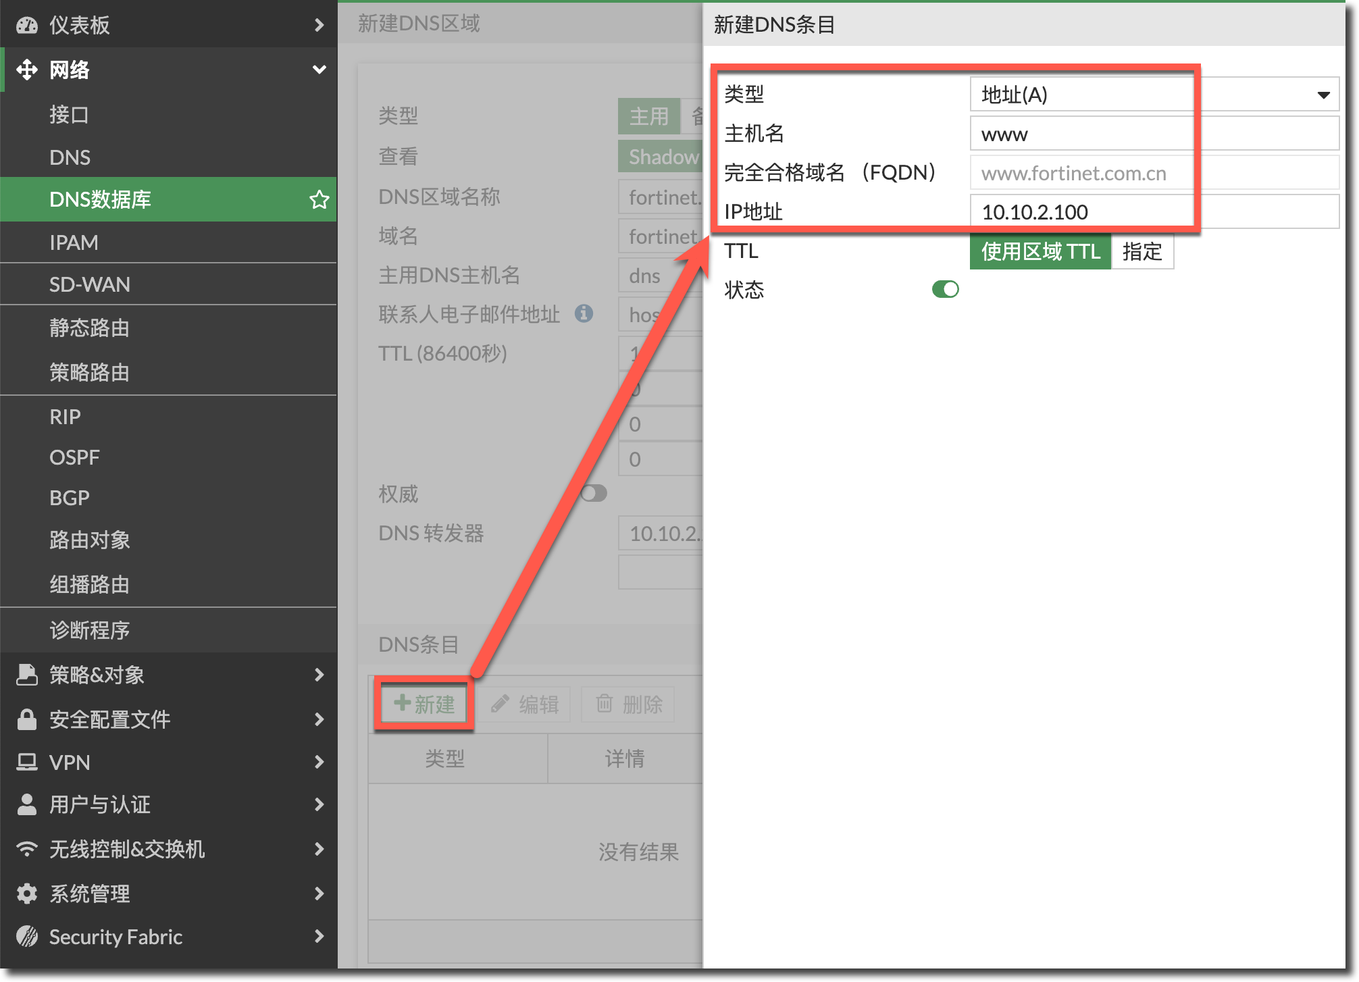
Task: Click the 策略&对象 policy icon
Action: click(27, 675)
